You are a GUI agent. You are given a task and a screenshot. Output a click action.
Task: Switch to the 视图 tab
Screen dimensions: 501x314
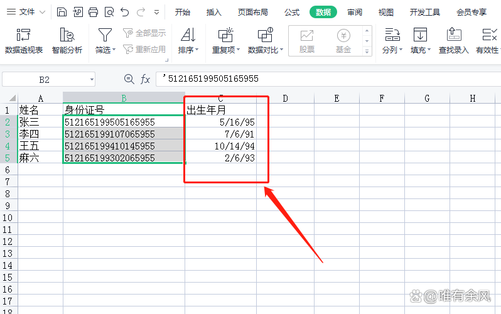[386, 13]
